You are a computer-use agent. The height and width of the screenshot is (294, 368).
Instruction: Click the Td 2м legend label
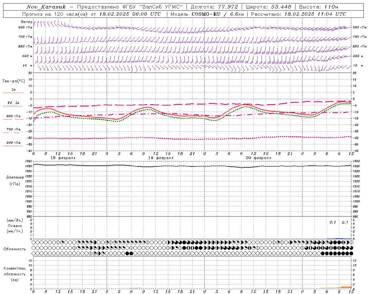pyautogui.click(x=13, y=103)
